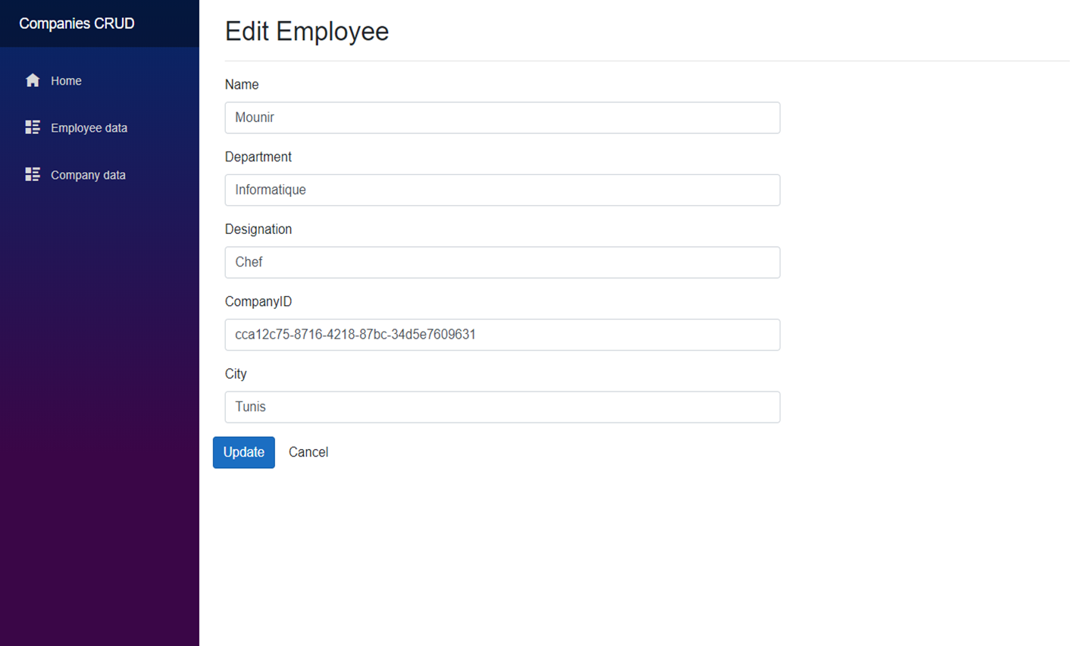The height and width of the screenshot is (646, 1089).
Task: Open the Companies CRUD app header
Action: [77, 23]
